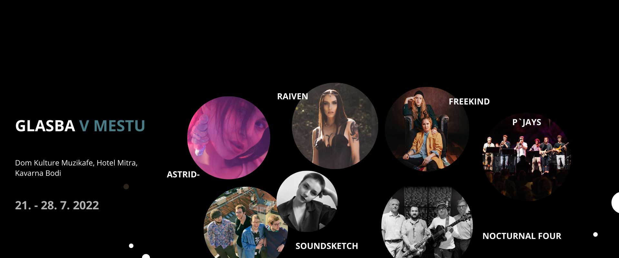Select the SOUNDSKETCH text label
This screenshot has width=619, height=258.
327,246
